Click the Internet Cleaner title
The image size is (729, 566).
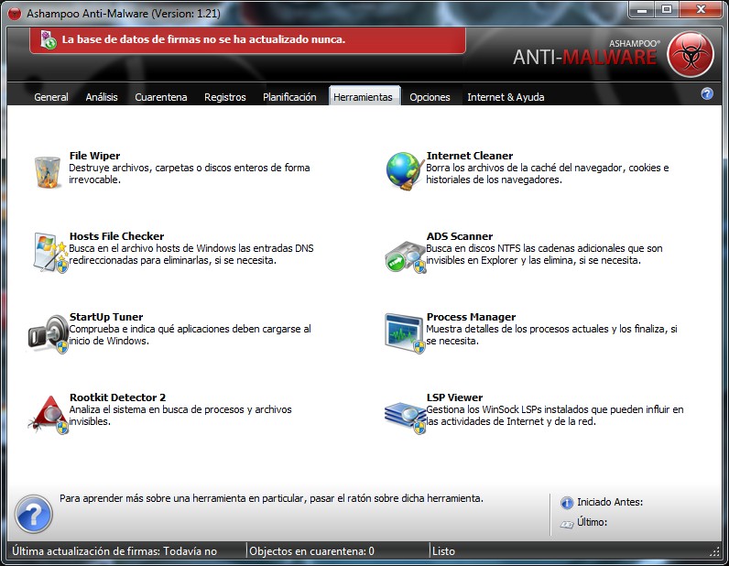coord(470,156)
